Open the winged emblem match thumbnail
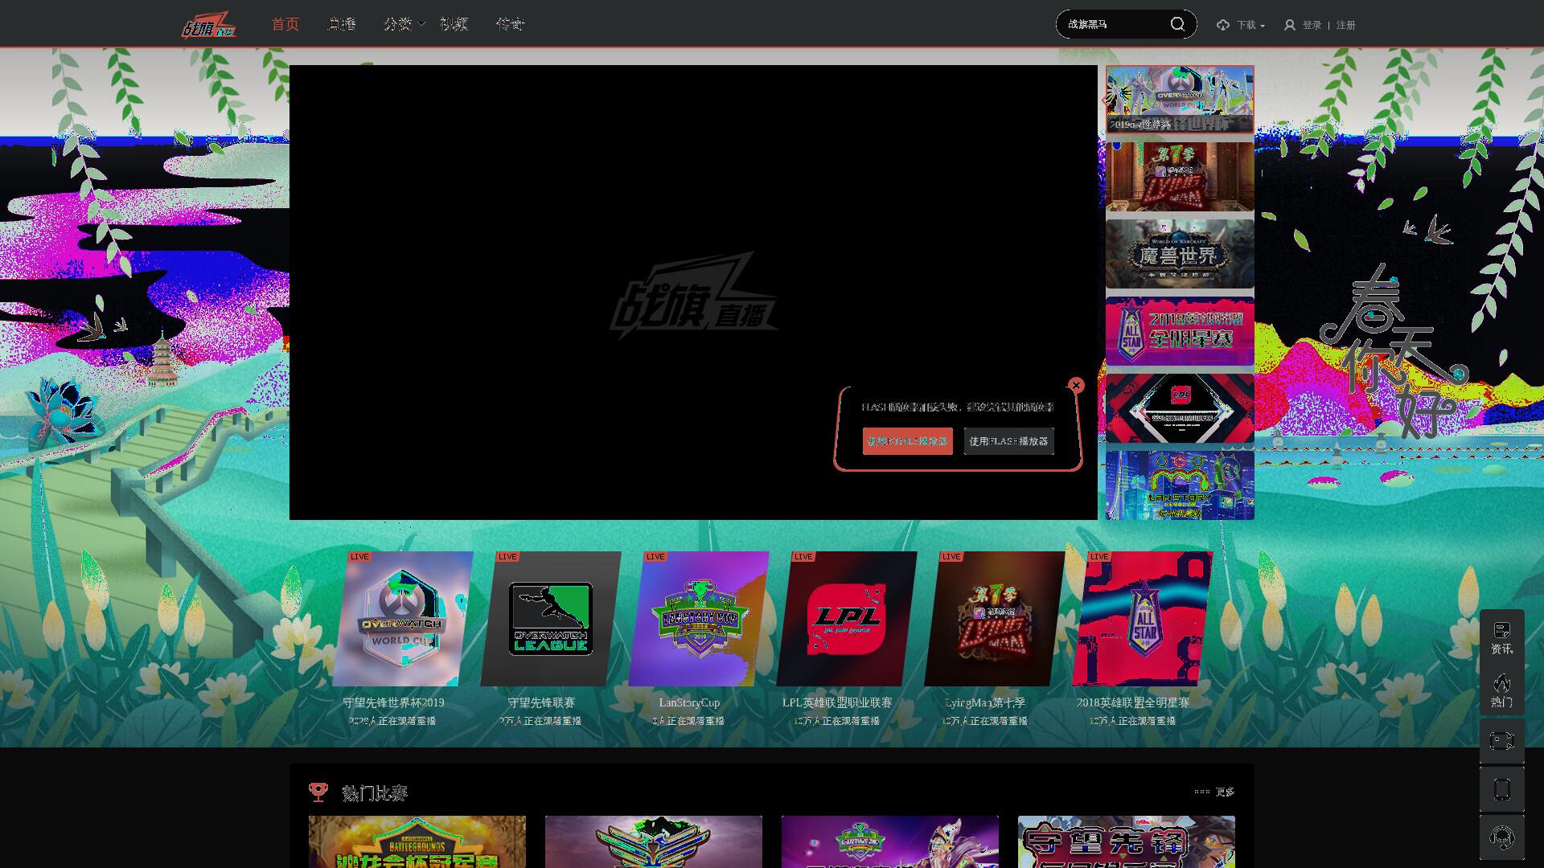The height and width of the screenshot is (868, 1544). (654, 841)
